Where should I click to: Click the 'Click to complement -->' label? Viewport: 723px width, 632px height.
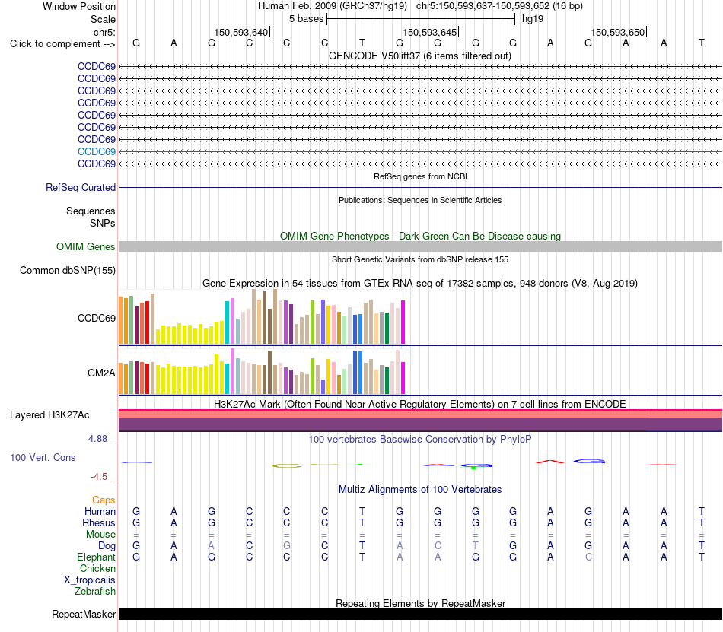pyautogui.click(x=62, y=44)
